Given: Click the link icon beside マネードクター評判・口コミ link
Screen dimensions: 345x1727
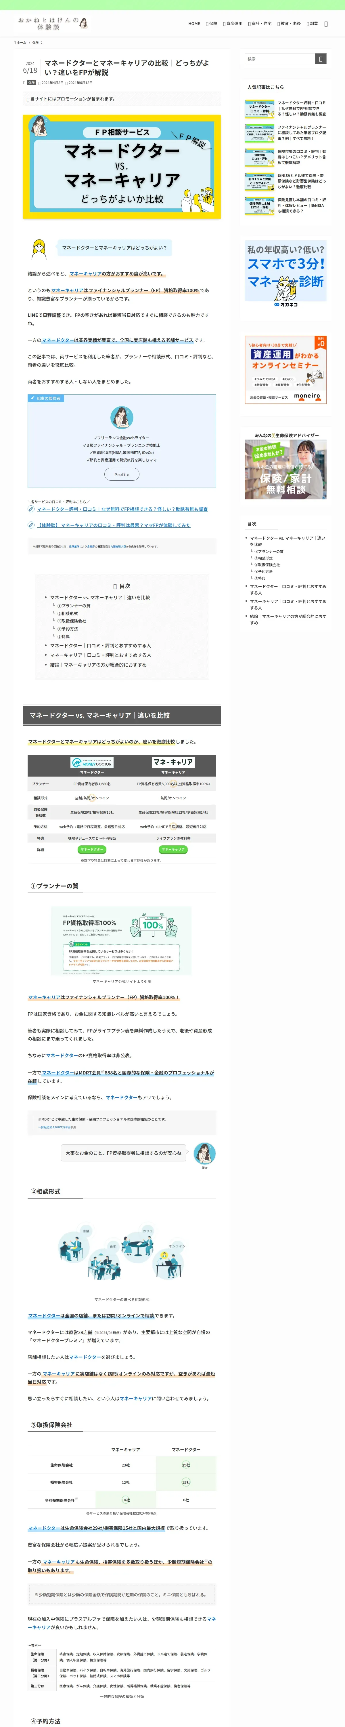Looking at the screenshot, I should pos(31,509).
